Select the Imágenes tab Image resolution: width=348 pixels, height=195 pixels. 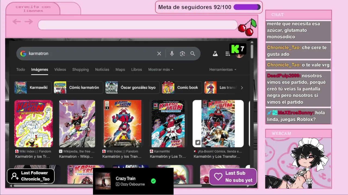40,70
